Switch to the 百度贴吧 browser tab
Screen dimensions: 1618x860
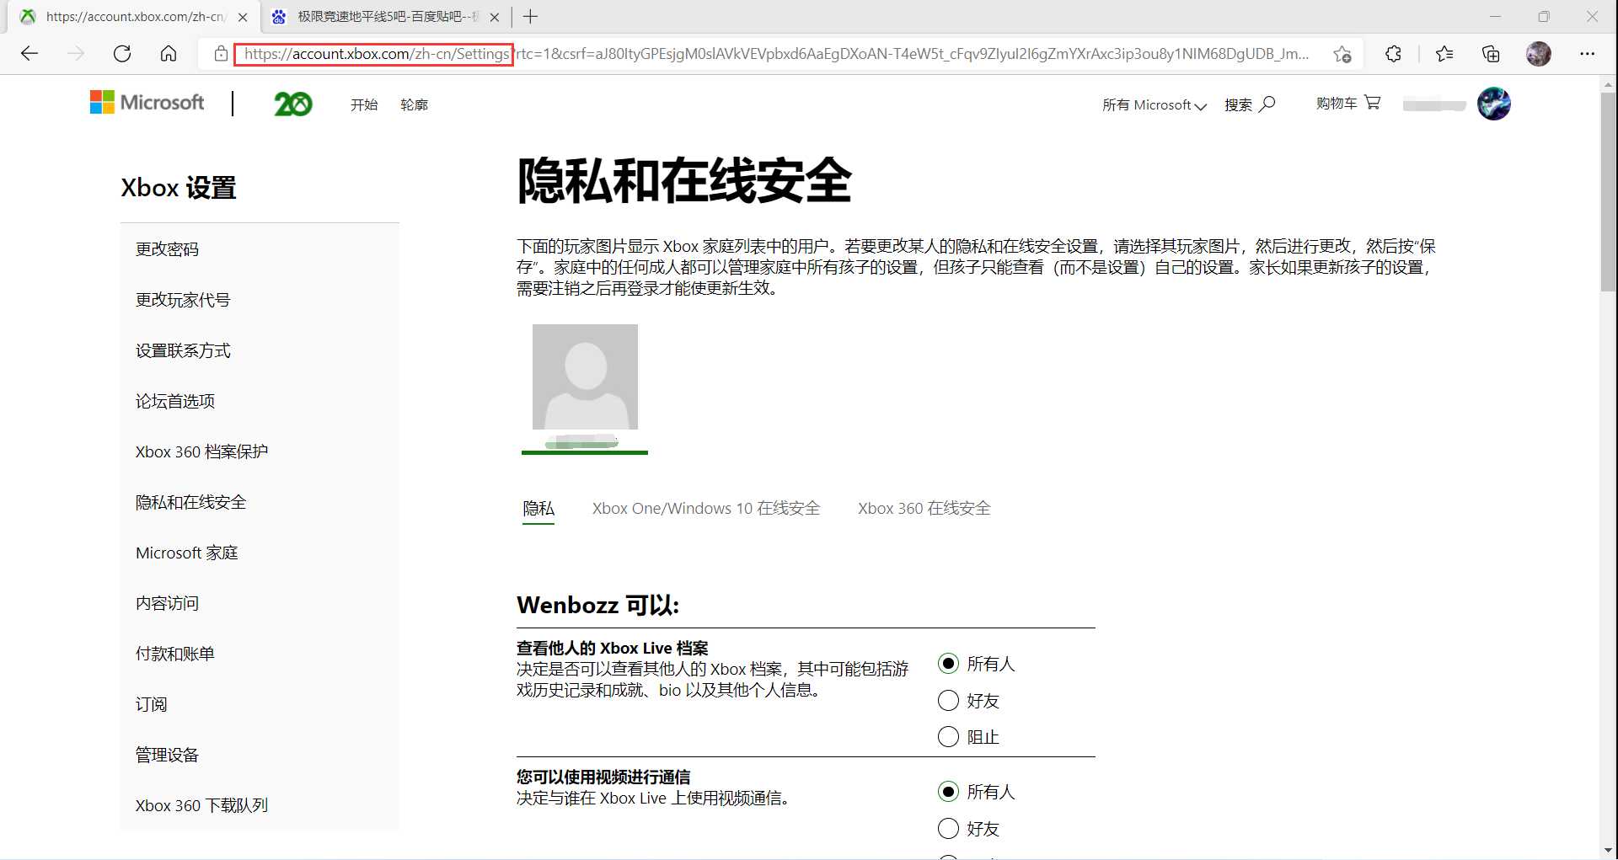(383, 16)
